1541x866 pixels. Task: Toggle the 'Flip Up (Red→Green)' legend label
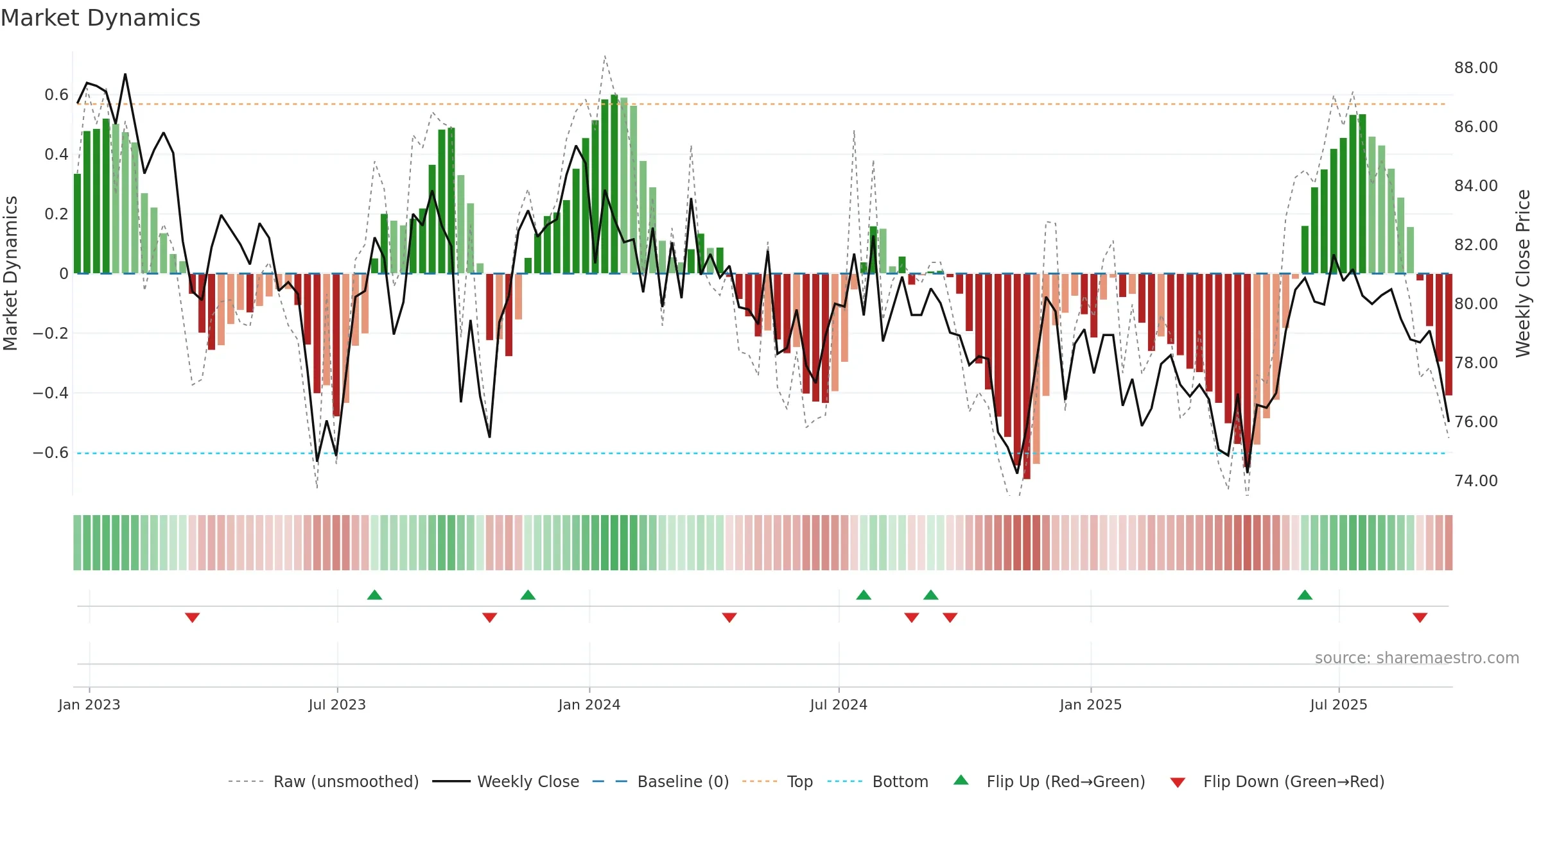1066,781
